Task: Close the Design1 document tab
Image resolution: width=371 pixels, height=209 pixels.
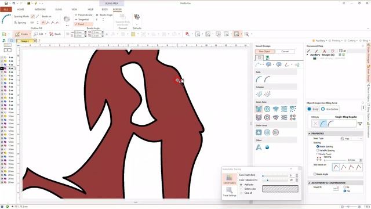Action: tap(35, 41)
